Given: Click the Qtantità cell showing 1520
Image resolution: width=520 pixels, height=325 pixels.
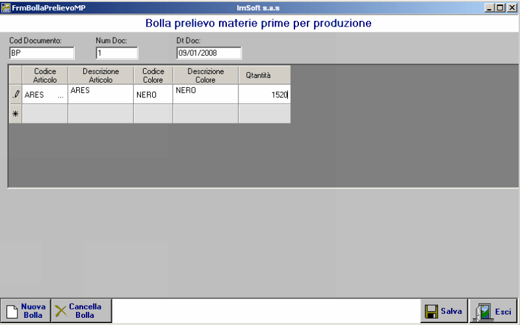Looking at the screenshot, I should click(265, 94).
